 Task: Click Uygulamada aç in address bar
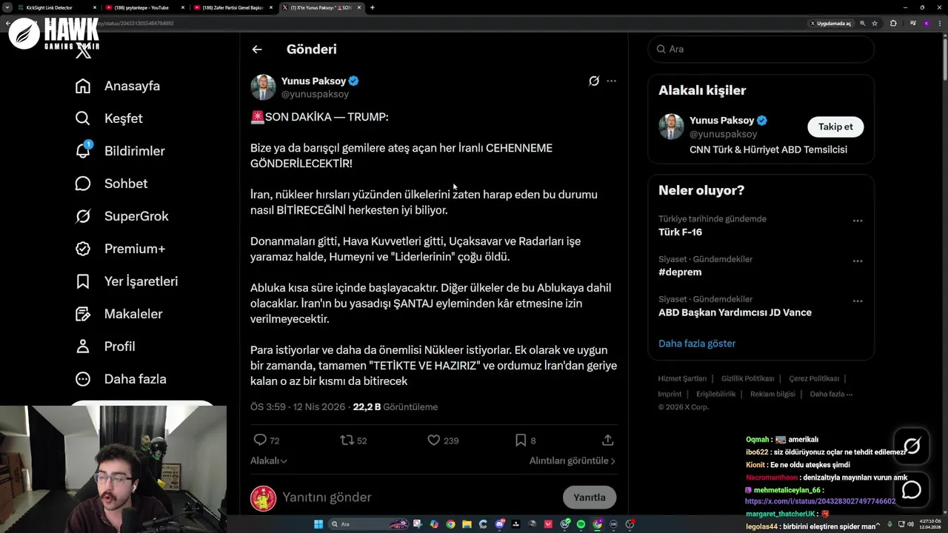[x=831, y=23]
